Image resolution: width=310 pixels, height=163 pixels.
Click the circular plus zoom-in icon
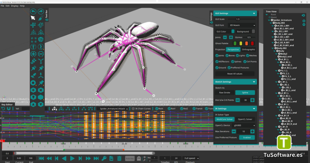click(33, 54)
